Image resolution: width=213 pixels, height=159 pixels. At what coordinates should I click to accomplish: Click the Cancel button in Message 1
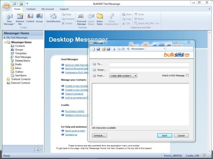(181, 135)
